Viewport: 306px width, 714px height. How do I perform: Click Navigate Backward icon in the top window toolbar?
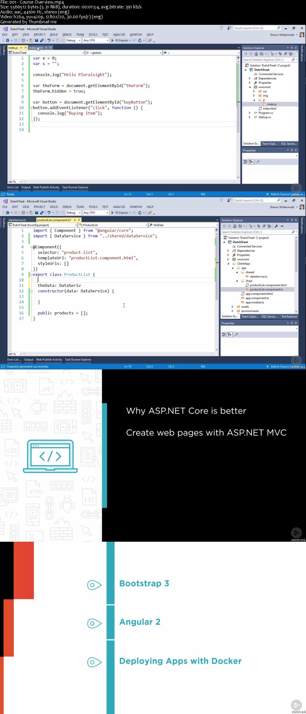(x=7, y=40)
